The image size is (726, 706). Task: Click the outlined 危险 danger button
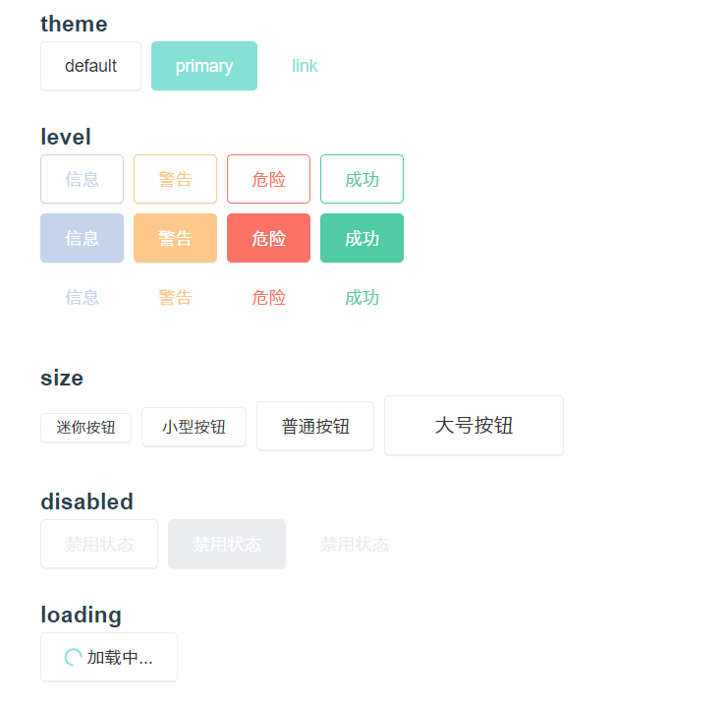coord(268,179)
